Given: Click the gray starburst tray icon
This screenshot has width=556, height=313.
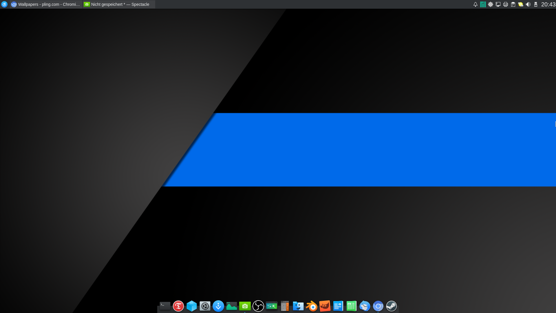Looking at the screenshot, I should point(491,4).
